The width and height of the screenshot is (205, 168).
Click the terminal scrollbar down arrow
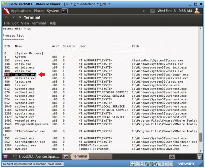coord(200,151)
